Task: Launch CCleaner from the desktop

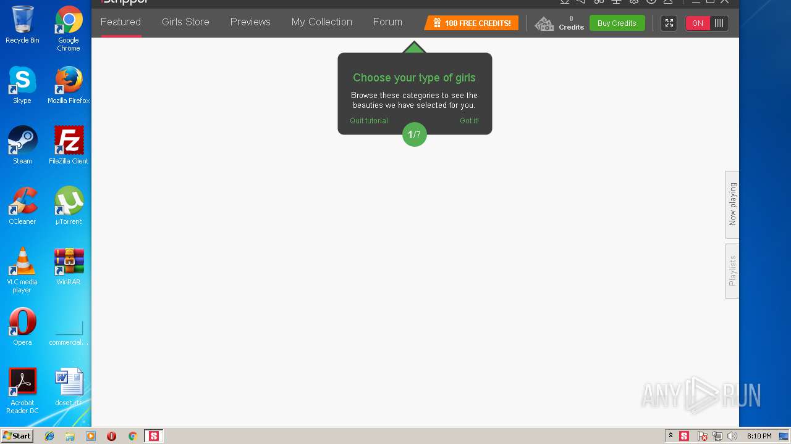Action: tap(22, 206)
